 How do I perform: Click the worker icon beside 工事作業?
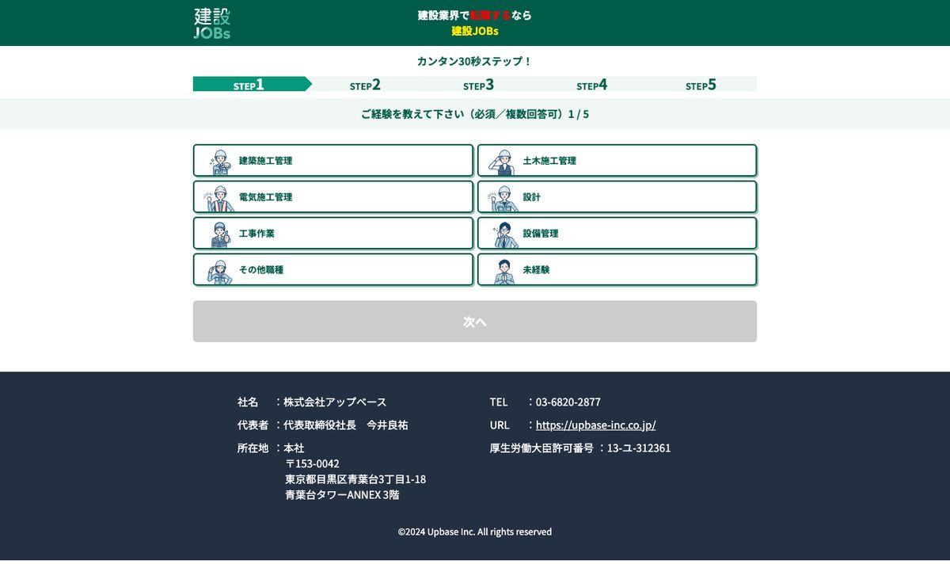220,234
